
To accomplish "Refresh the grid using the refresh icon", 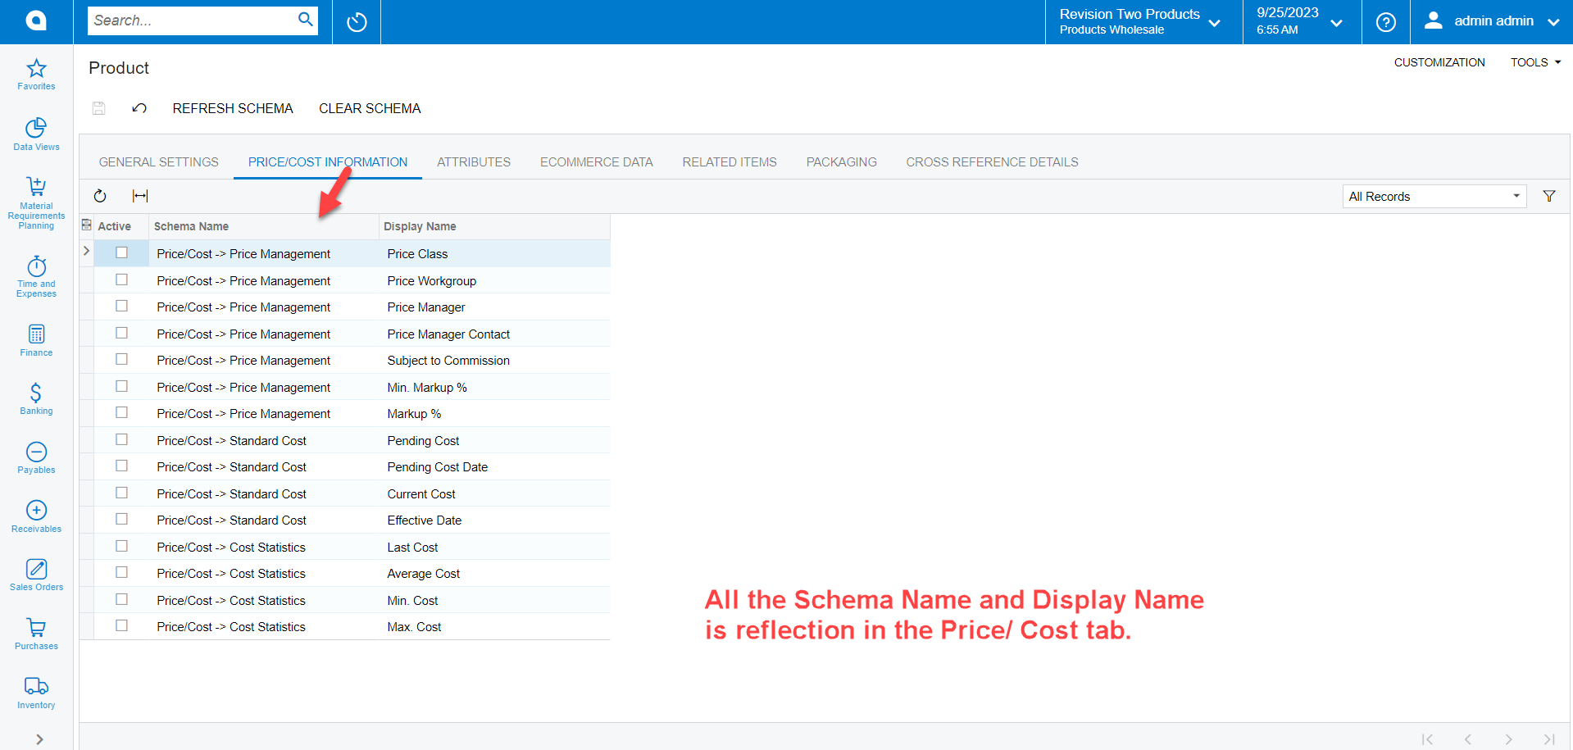I will coord(100,196).
